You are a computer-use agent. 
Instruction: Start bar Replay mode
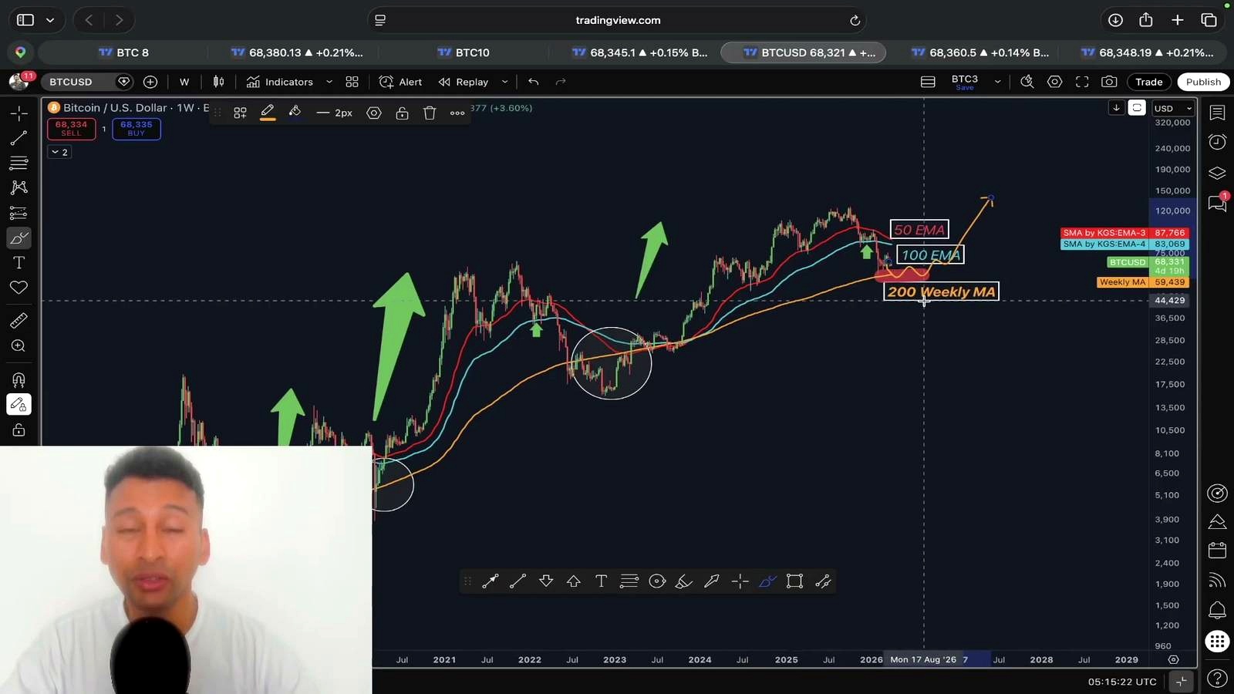click(464, 82)
